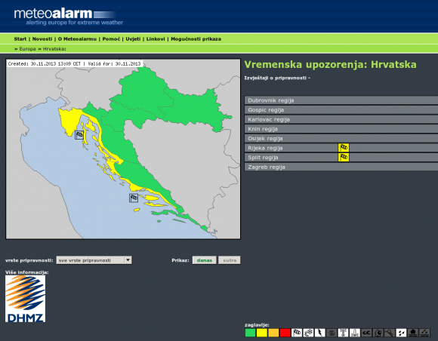Switch display to sutra
Image resolution: width=438 pixels, height=341 pixels.
[x=230, y=260]
